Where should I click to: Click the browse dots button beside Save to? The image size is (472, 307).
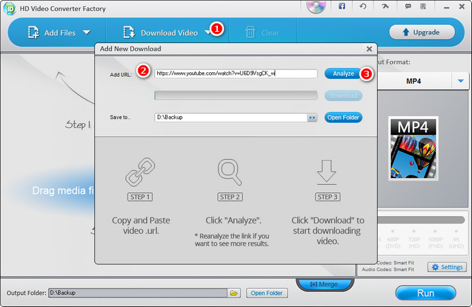[312, 118]
